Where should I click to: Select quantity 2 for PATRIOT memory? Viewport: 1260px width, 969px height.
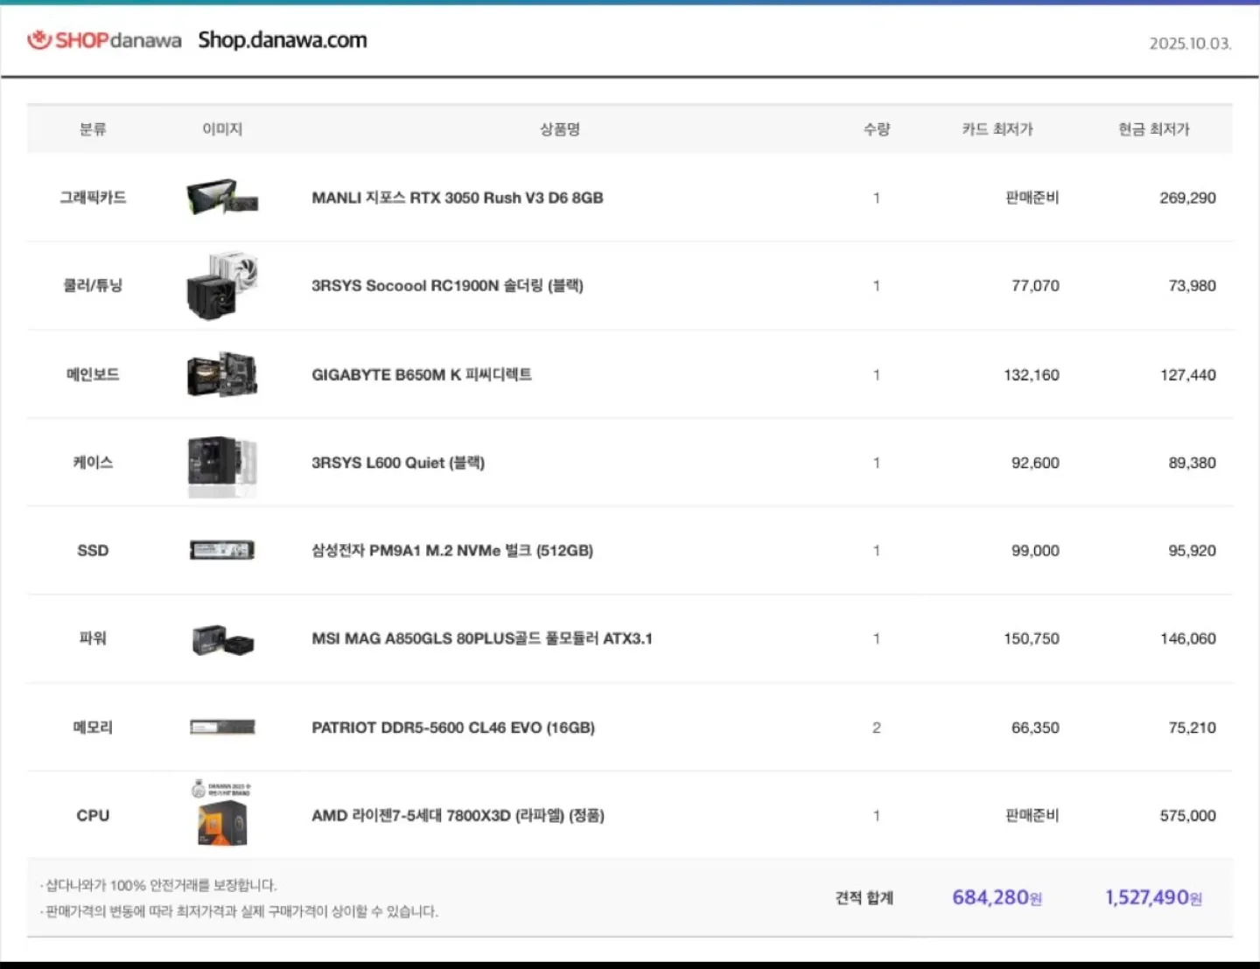click(876, 727)
